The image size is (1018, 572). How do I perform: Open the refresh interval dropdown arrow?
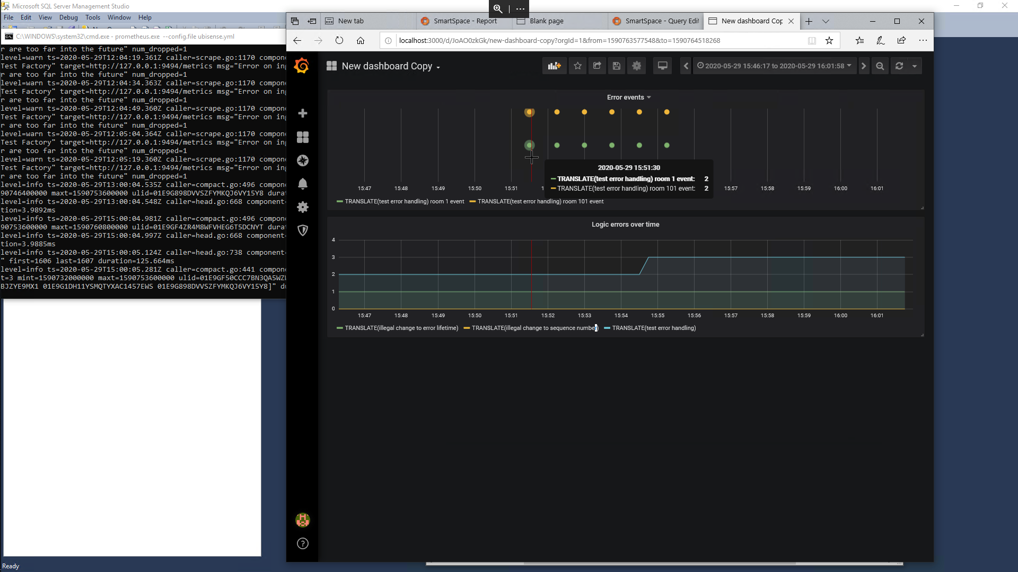915,66
